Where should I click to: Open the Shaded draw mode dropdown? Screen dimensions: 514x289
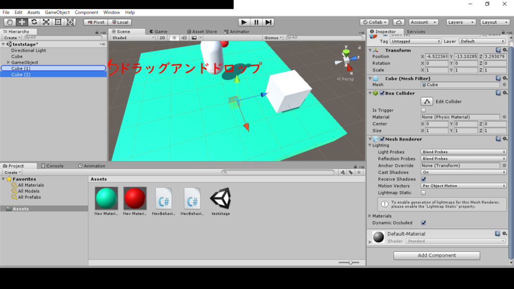133,38
